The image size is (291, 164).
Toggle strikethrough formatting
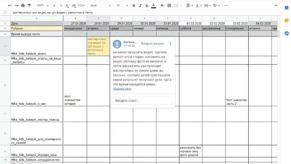click(147, 5)
